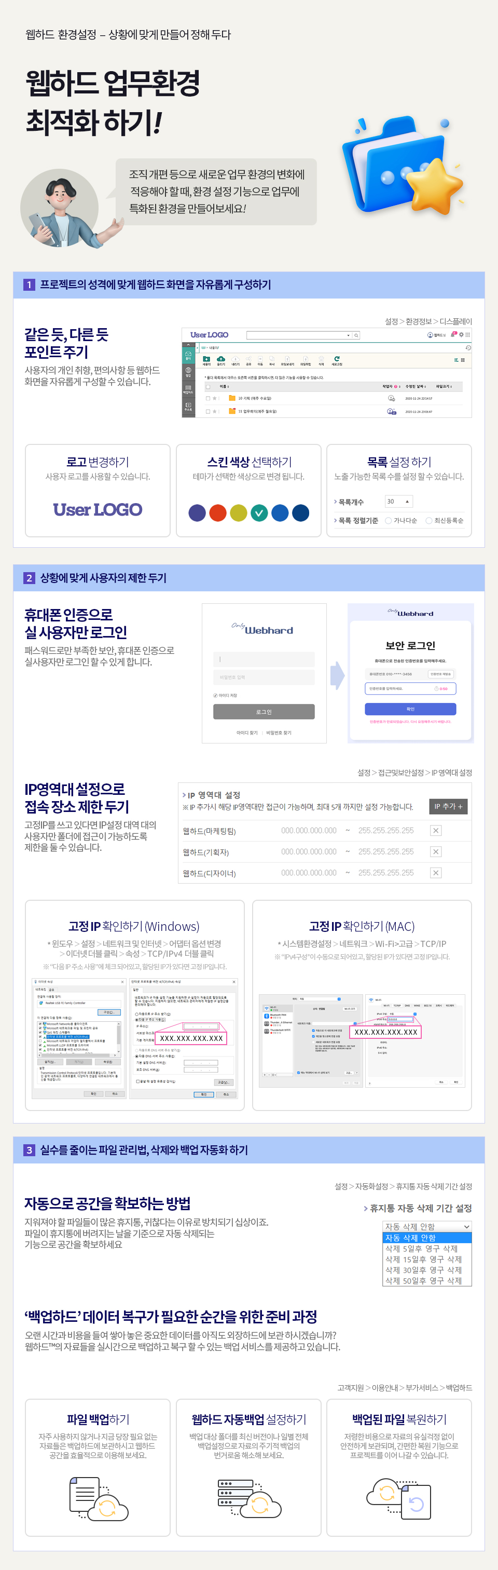Tick the select-all checkbox beside 이름 header

(x=208, y=386)
